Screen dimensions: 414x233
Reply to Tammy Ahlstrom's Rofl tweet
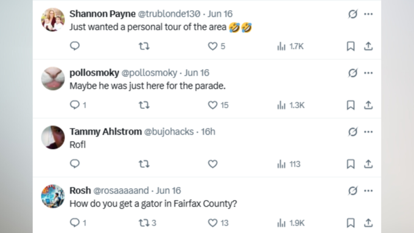click(75, 164)
